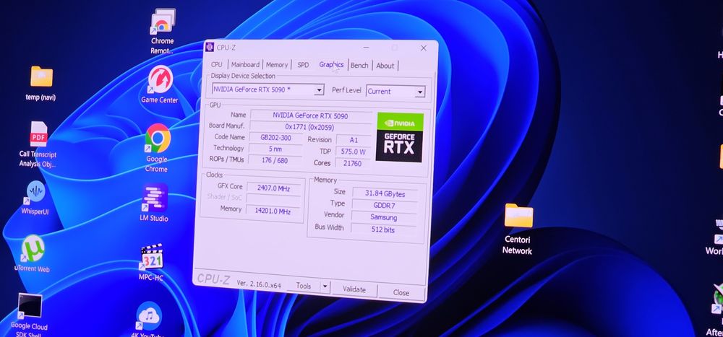This screenshot has width=723, height=337.
Task: Close the CPU-Z window with X
Action: (423, 48)
